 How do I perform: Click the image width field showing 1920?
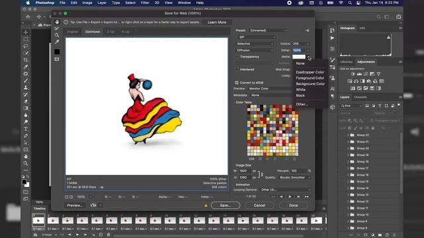pos(244,171)
